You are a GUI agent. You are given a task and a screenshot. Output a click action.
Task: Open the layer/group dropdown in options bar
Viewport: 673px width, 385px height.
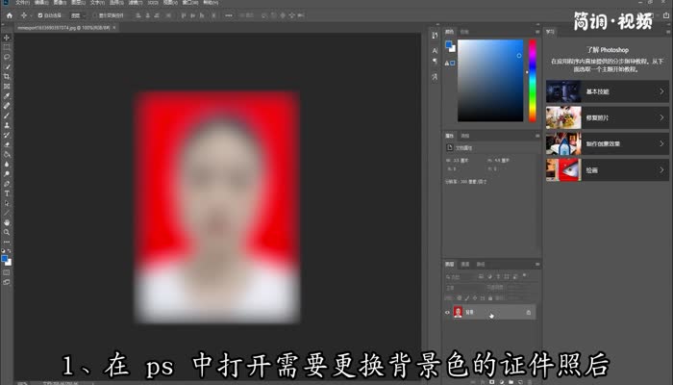78,15
